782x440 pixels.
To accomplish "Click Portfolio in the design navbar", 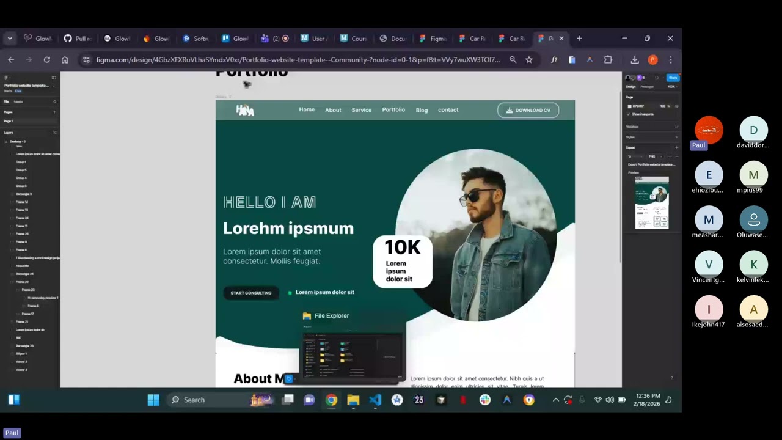I will pyautogui.click(x=393, y=109).
